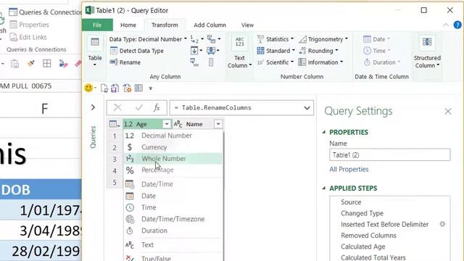The height and width of the screenshot is (261, 464).
Task: Choose the Time type entry
Action: coord(173,207)
